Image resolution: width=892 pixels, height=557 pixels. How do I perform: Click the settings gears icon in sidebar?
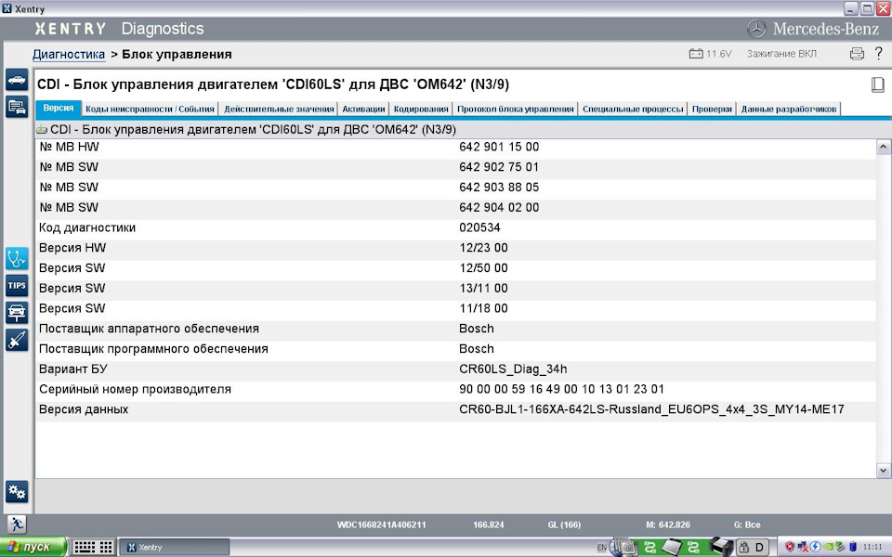click(17, 491)
